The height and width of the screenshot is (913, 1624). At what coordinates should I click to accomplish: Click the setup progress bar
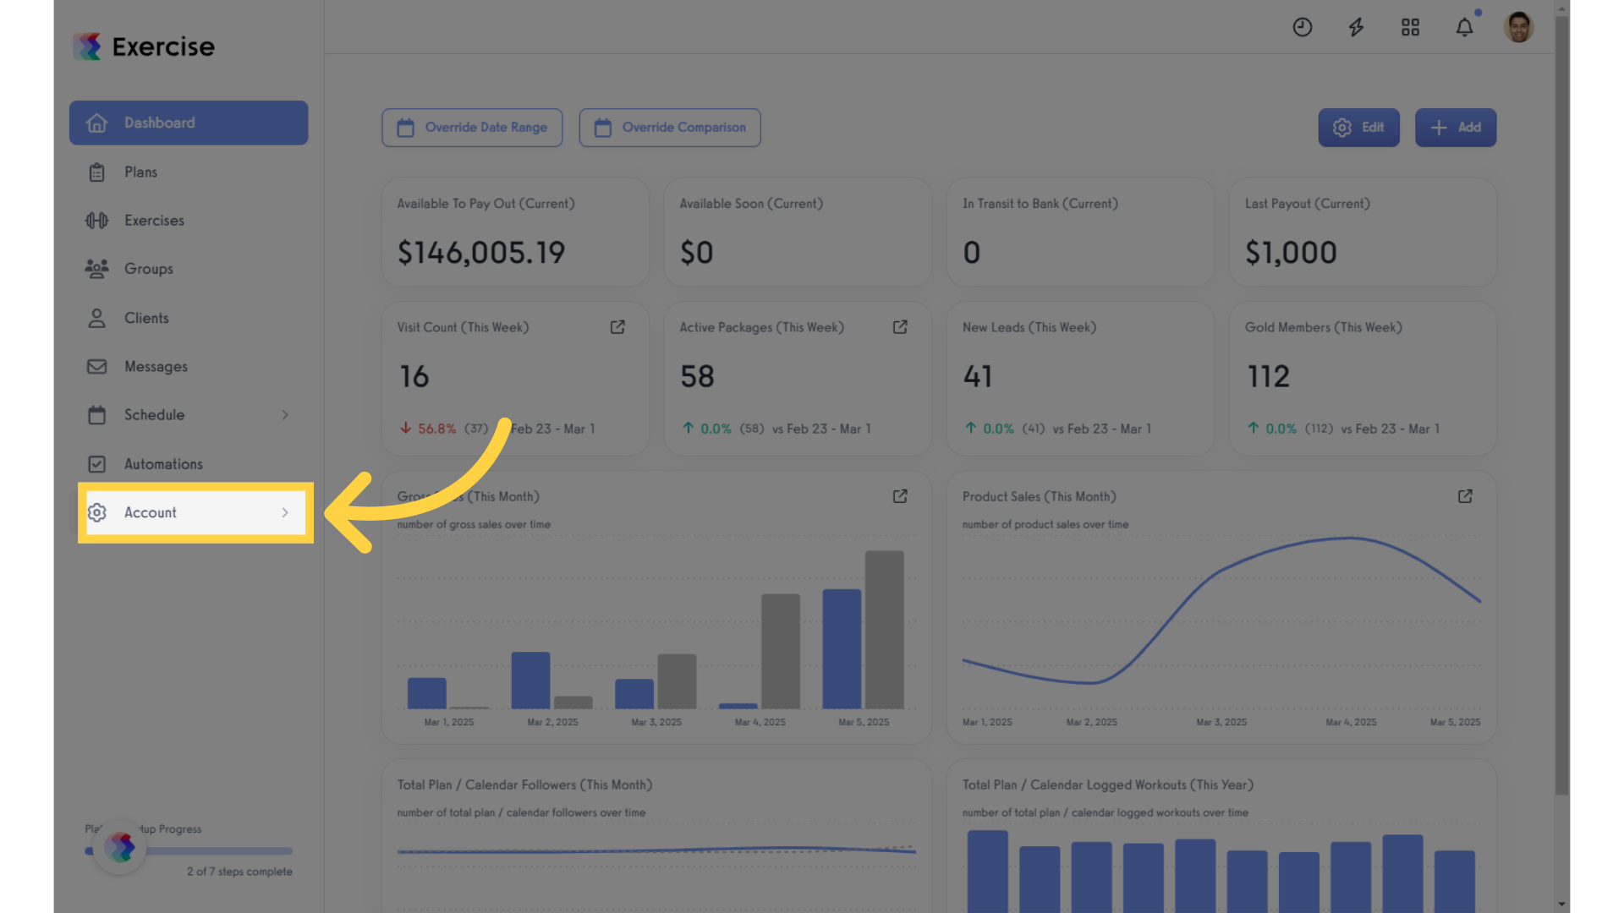(x=189, y=851)
